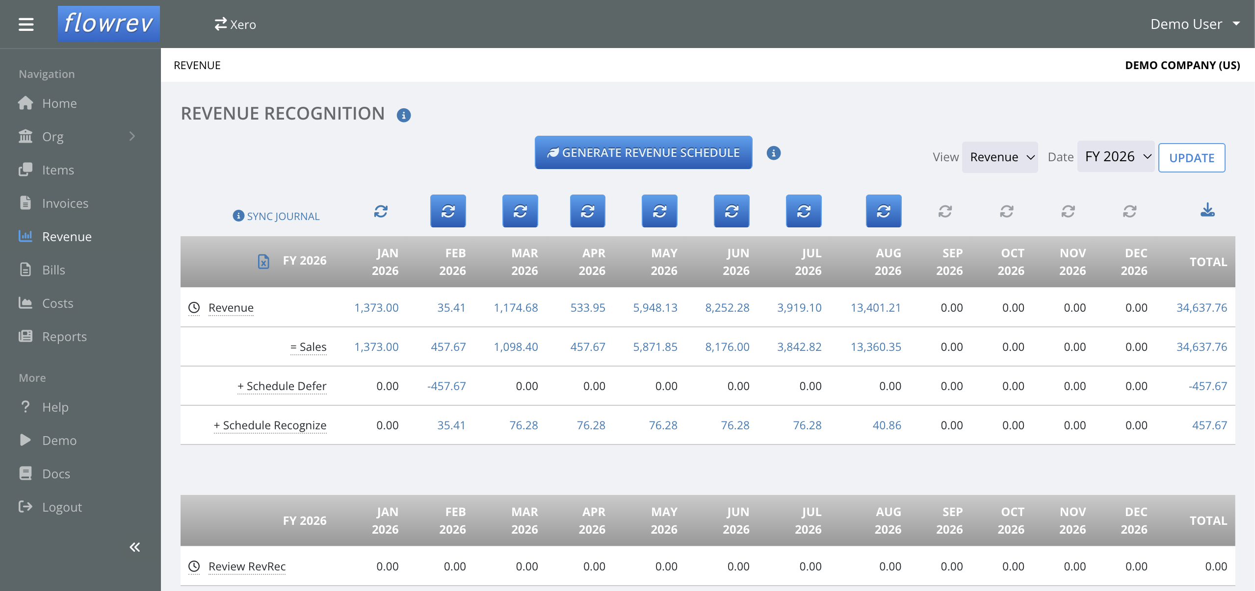Open Bills in the sidebar
Screen dimensions: 1255x591
[53, 270]
